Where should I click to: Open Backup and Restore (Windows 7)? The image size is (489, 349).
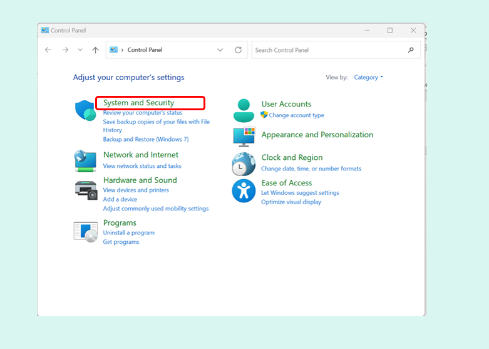(146, 139)
